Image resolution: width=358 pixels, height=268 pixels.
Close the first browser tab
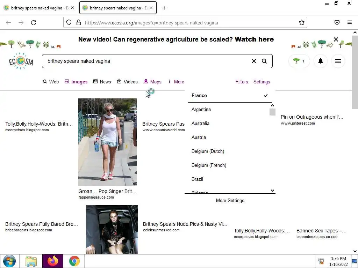(72, 8)
